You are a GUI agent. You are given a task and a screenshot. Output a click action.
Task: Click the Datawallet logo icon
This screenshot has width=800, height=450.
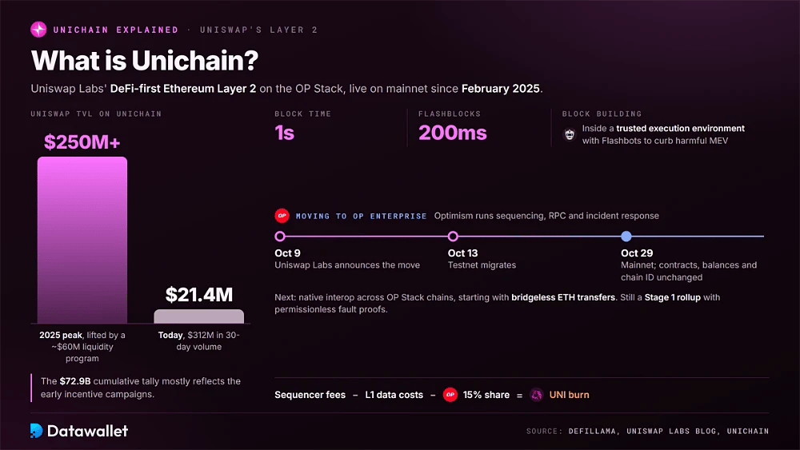click(36, 431)
